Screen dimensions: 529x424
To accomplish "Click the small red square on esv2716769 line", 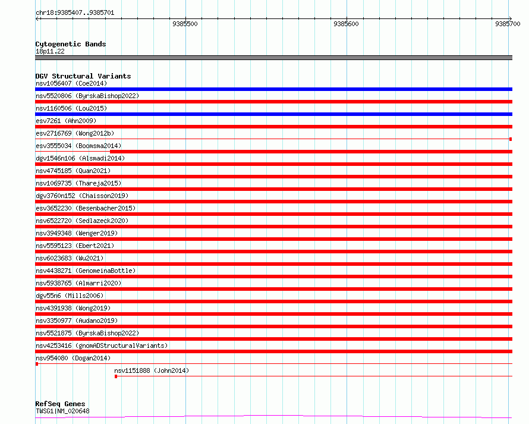I will (511, 139).
